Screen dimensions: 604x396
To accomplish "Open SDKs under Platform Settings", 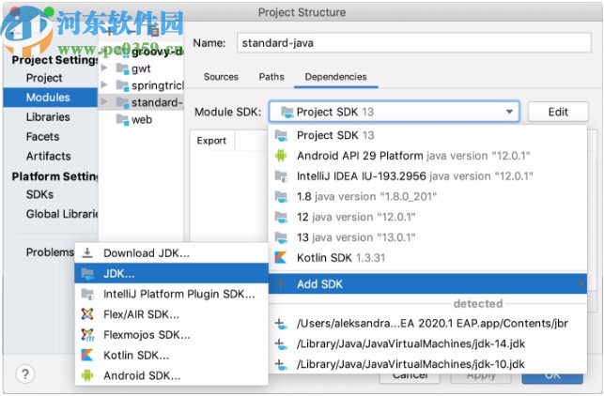I will point(39,194).
